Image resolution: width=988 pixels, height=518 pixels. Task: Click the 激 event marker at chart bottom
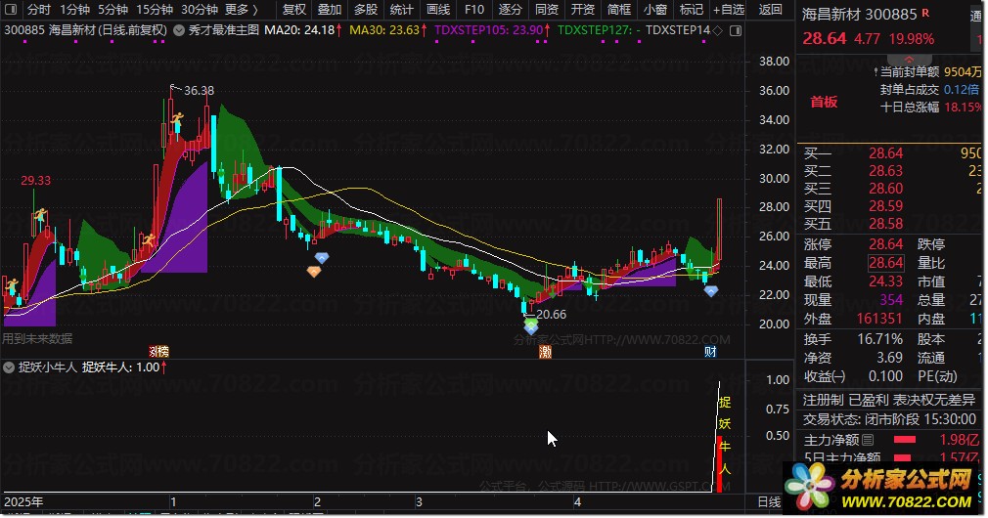click(x=546, y=352)
